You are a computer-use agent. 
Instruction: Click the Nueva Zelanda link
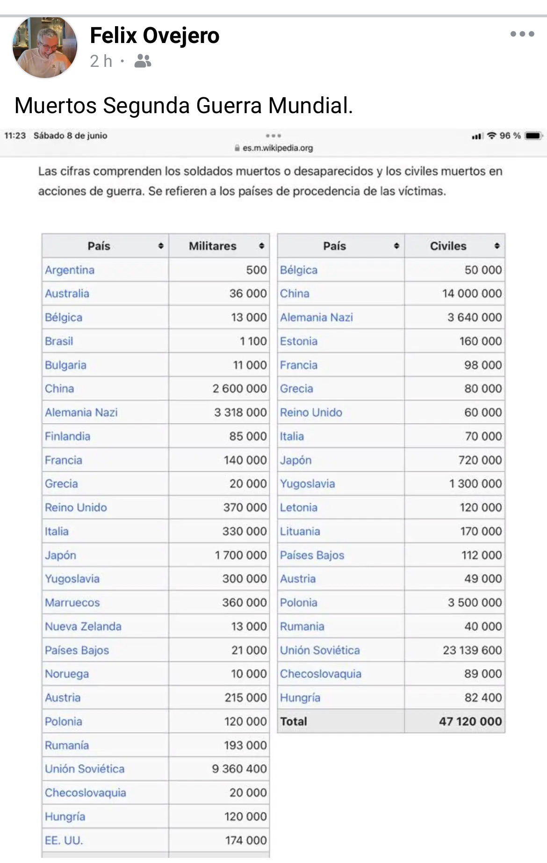[x=83, y=626]
